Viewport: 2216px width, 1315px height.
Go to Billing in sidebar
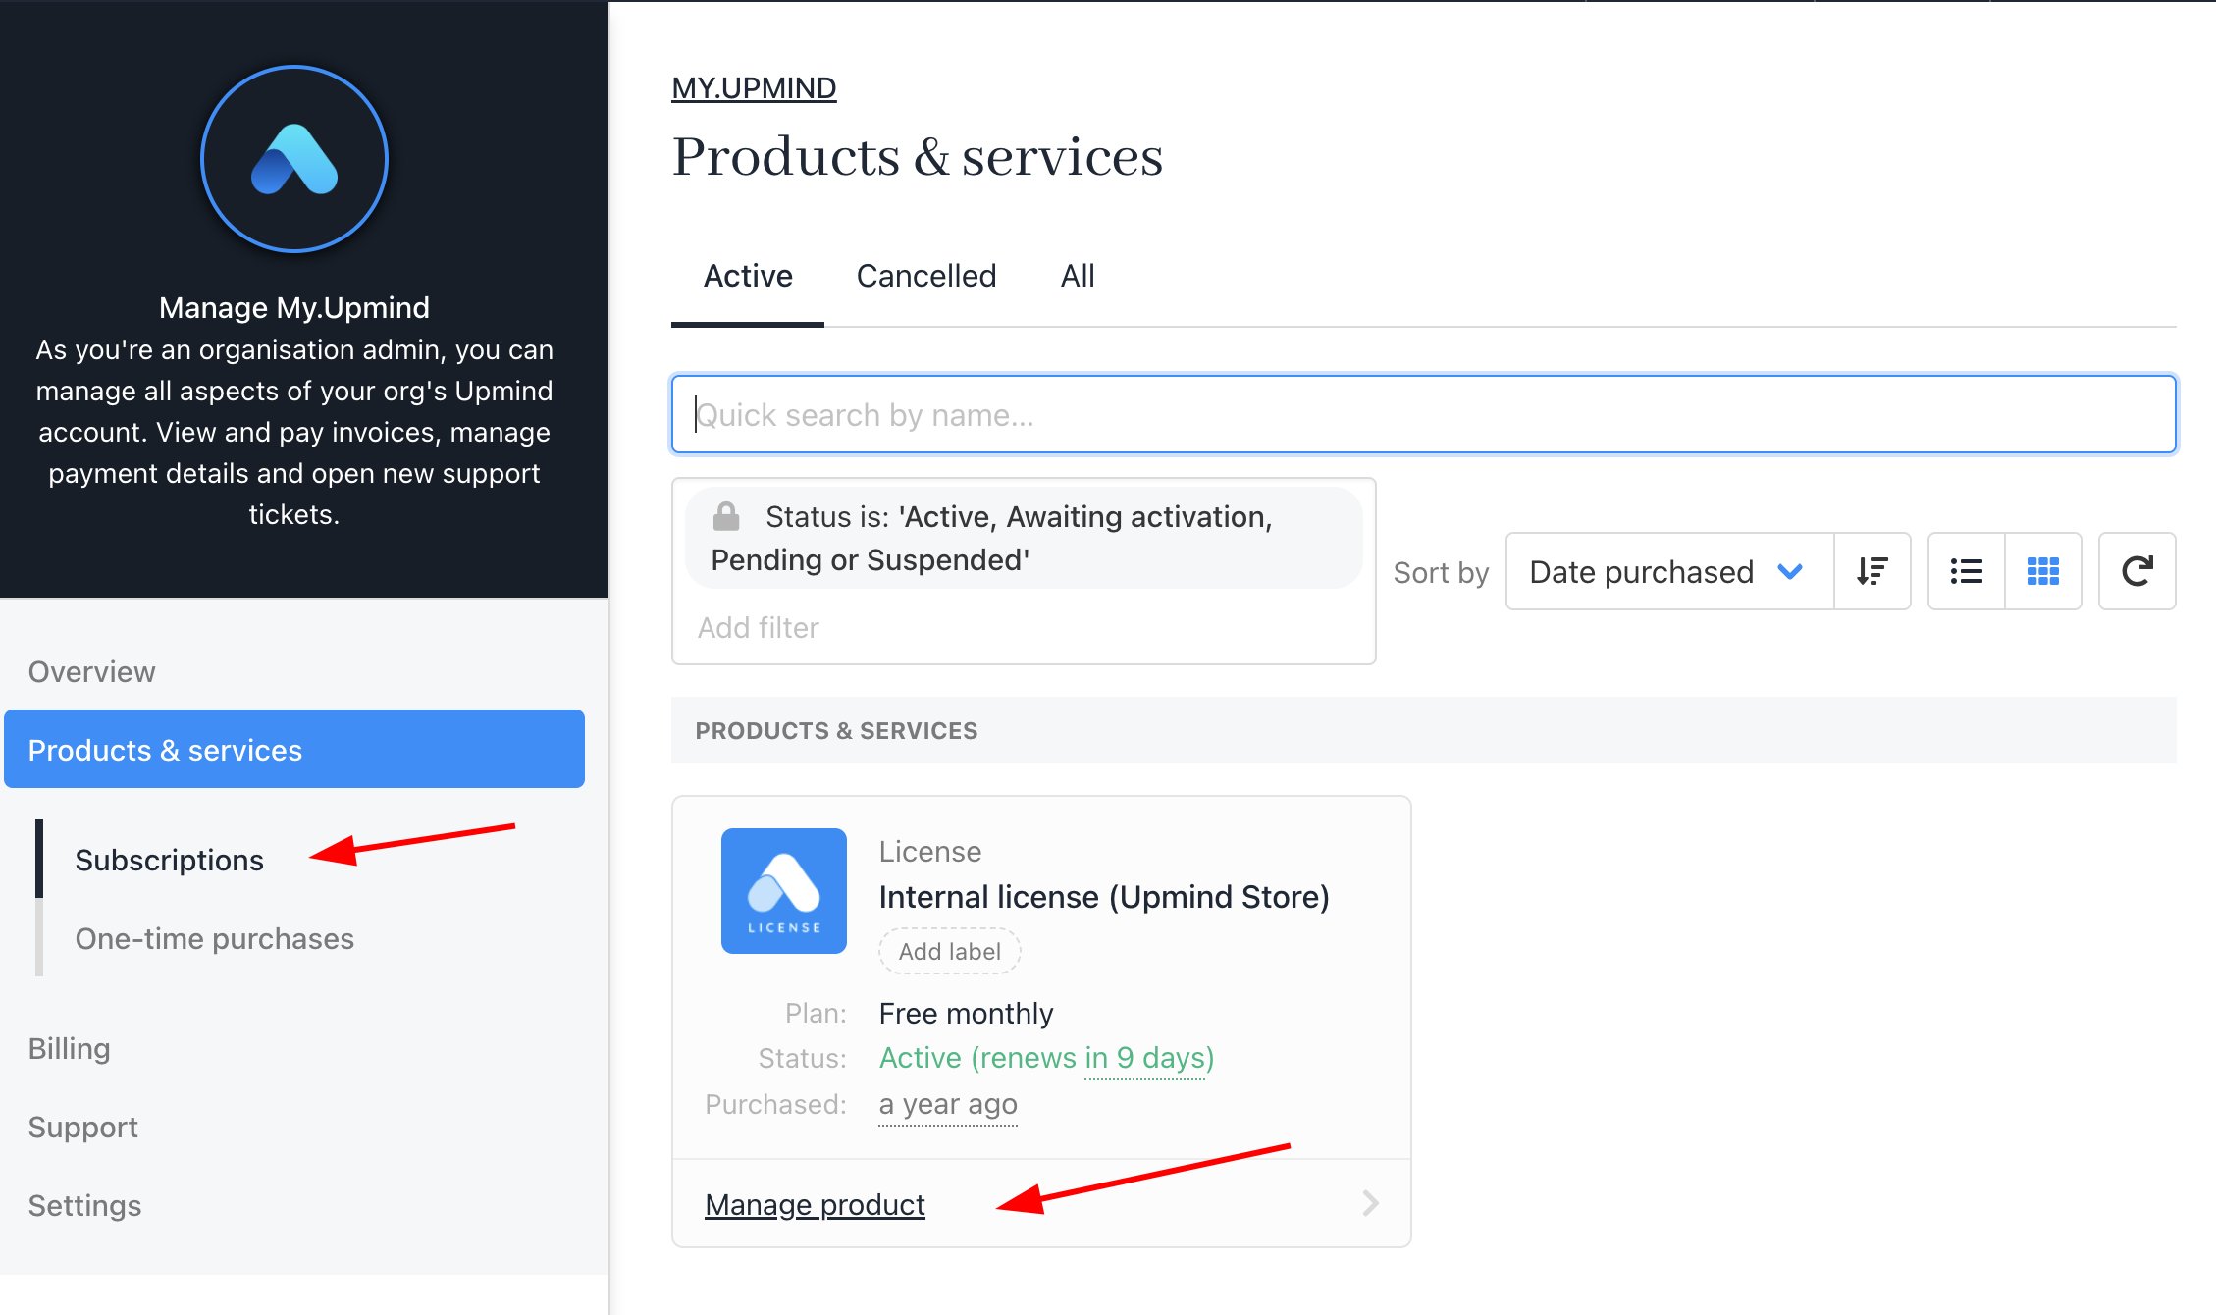coord(69,1048)
